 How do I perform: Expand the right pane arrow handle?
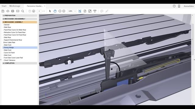194,60
